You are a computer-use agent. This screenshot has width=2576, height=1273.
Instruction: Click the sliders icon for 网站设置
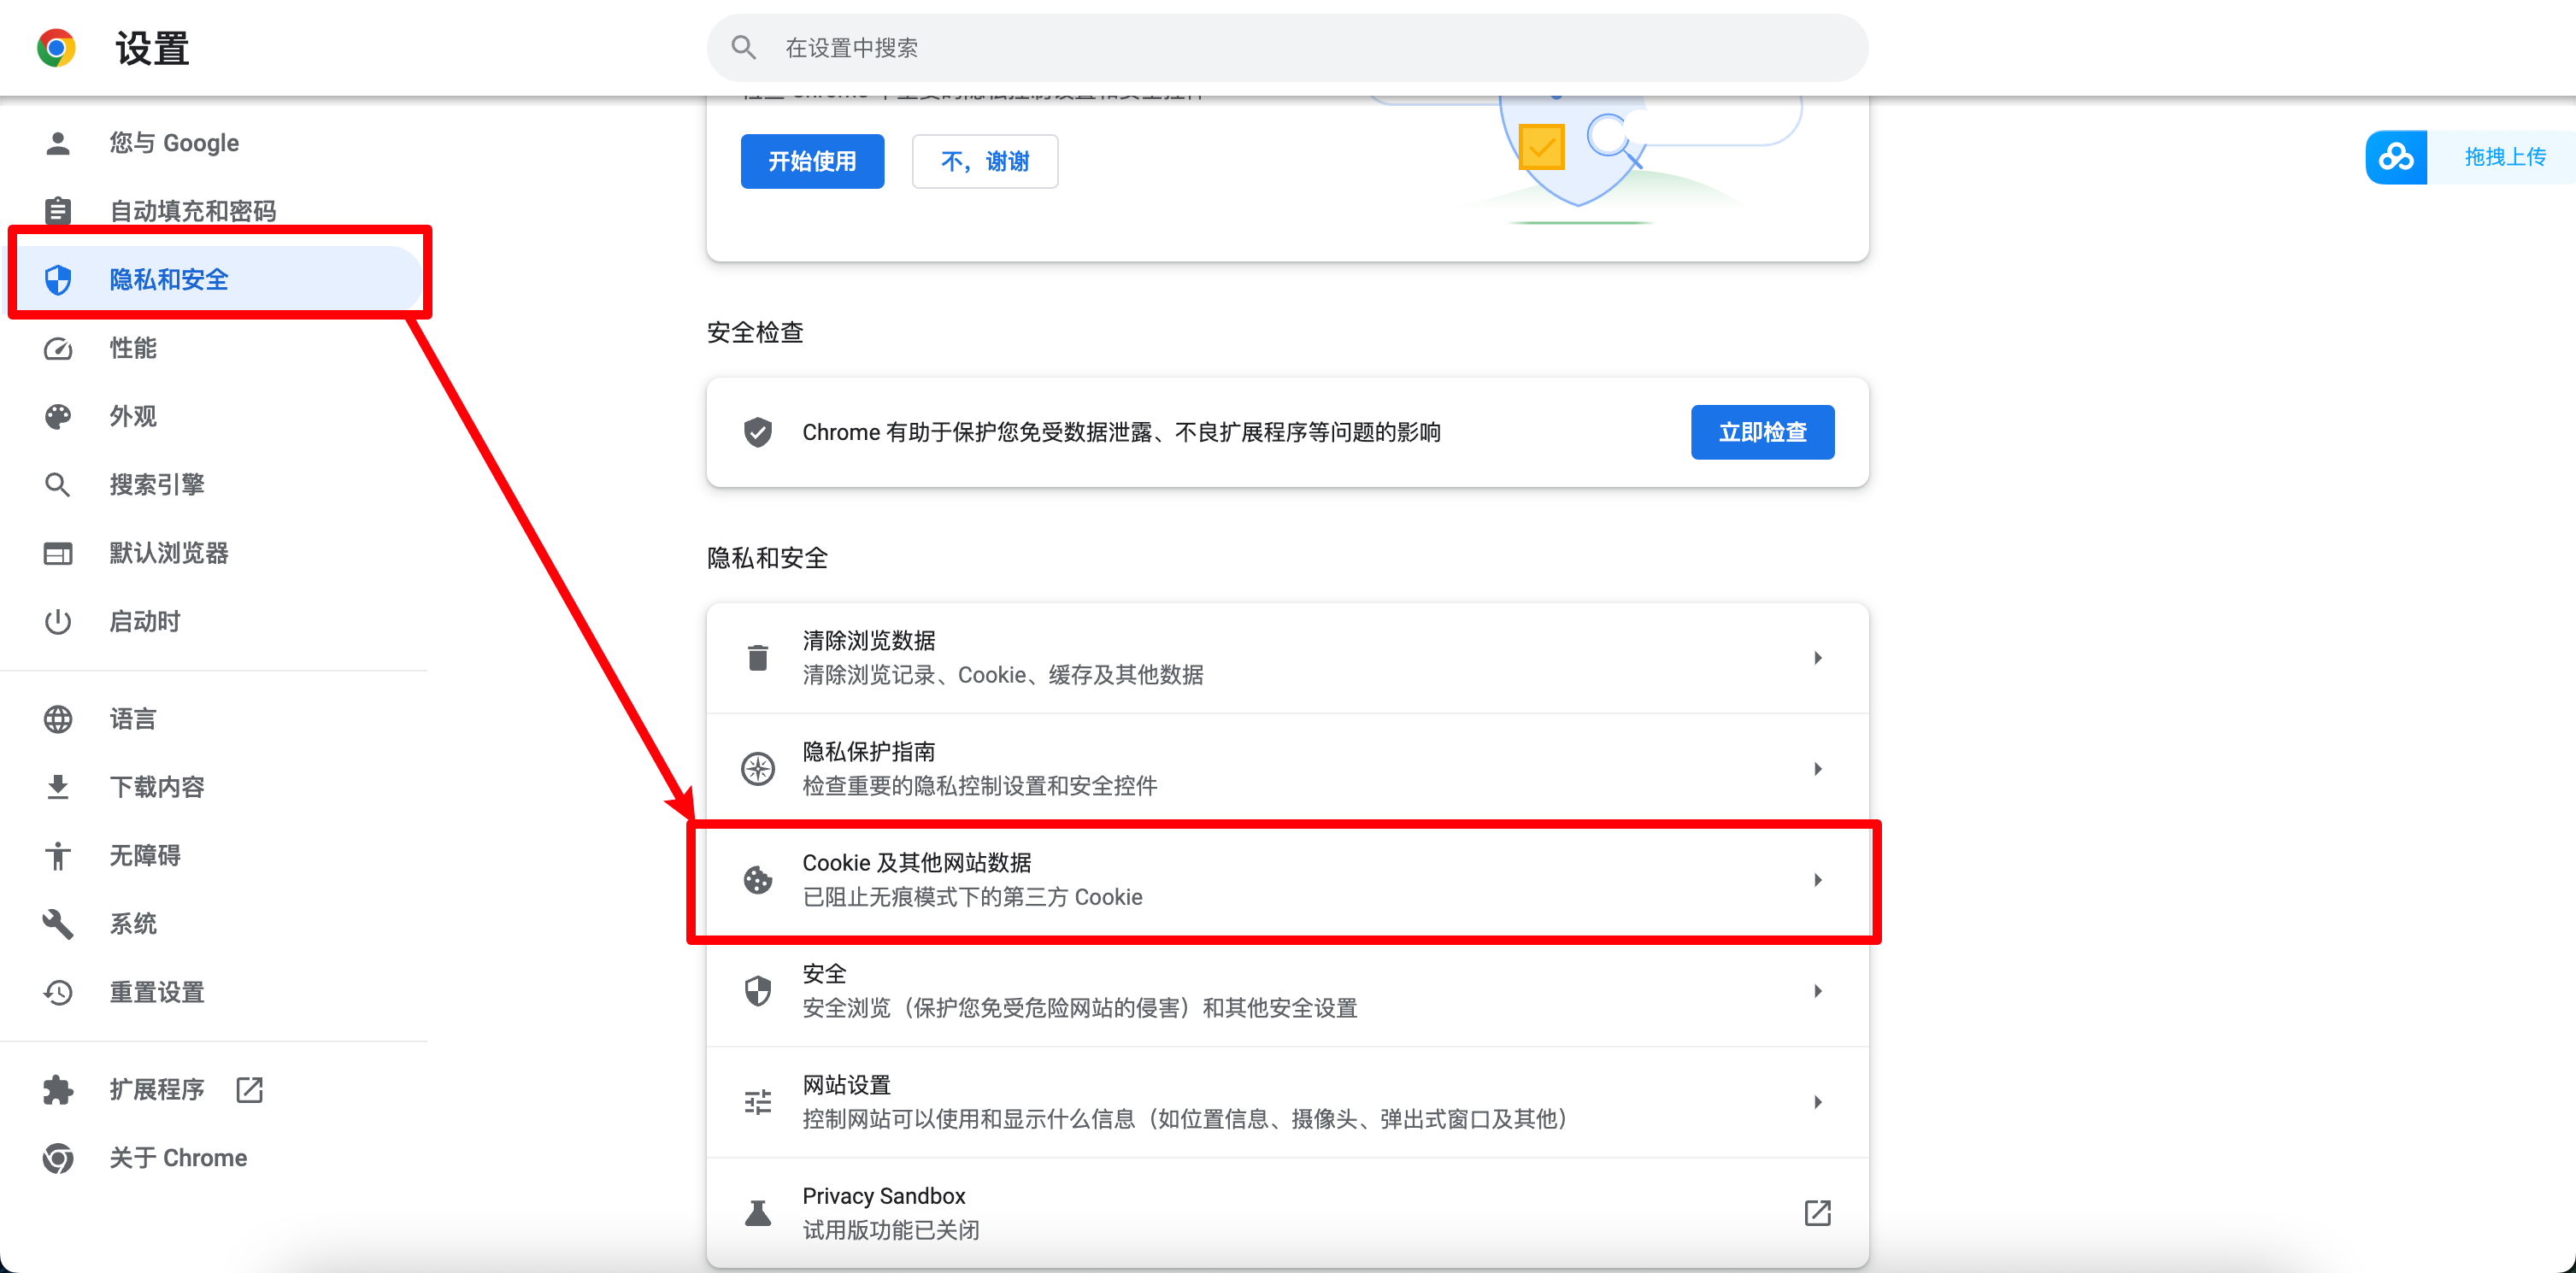pyautogui.click(x=758, y=1101)
